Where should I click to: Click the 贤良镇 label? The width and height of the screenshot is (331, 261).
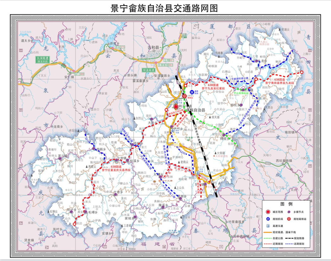coord(29,240)
